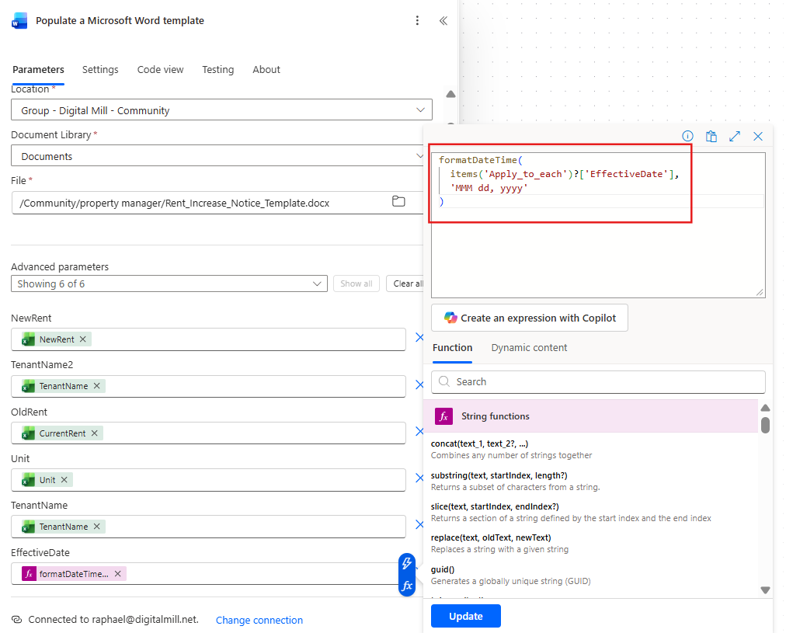Click the Update button
This screenshot has height=633, width=786.
466,616
